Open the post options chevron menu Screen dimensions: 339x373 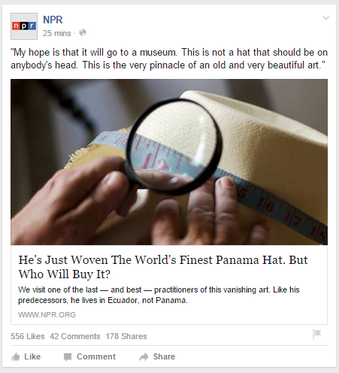tap(326, 18)
